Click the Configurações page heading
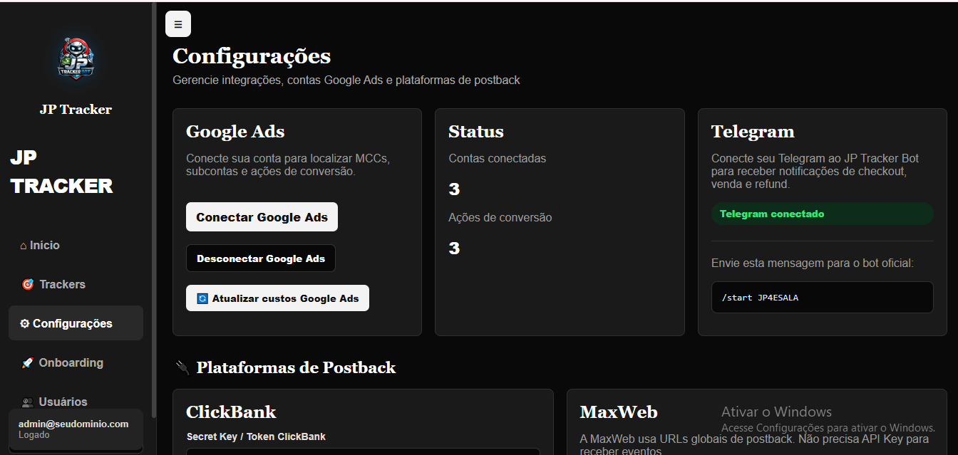The height and width of the screenshot is (455, 958). pos(252,56)
